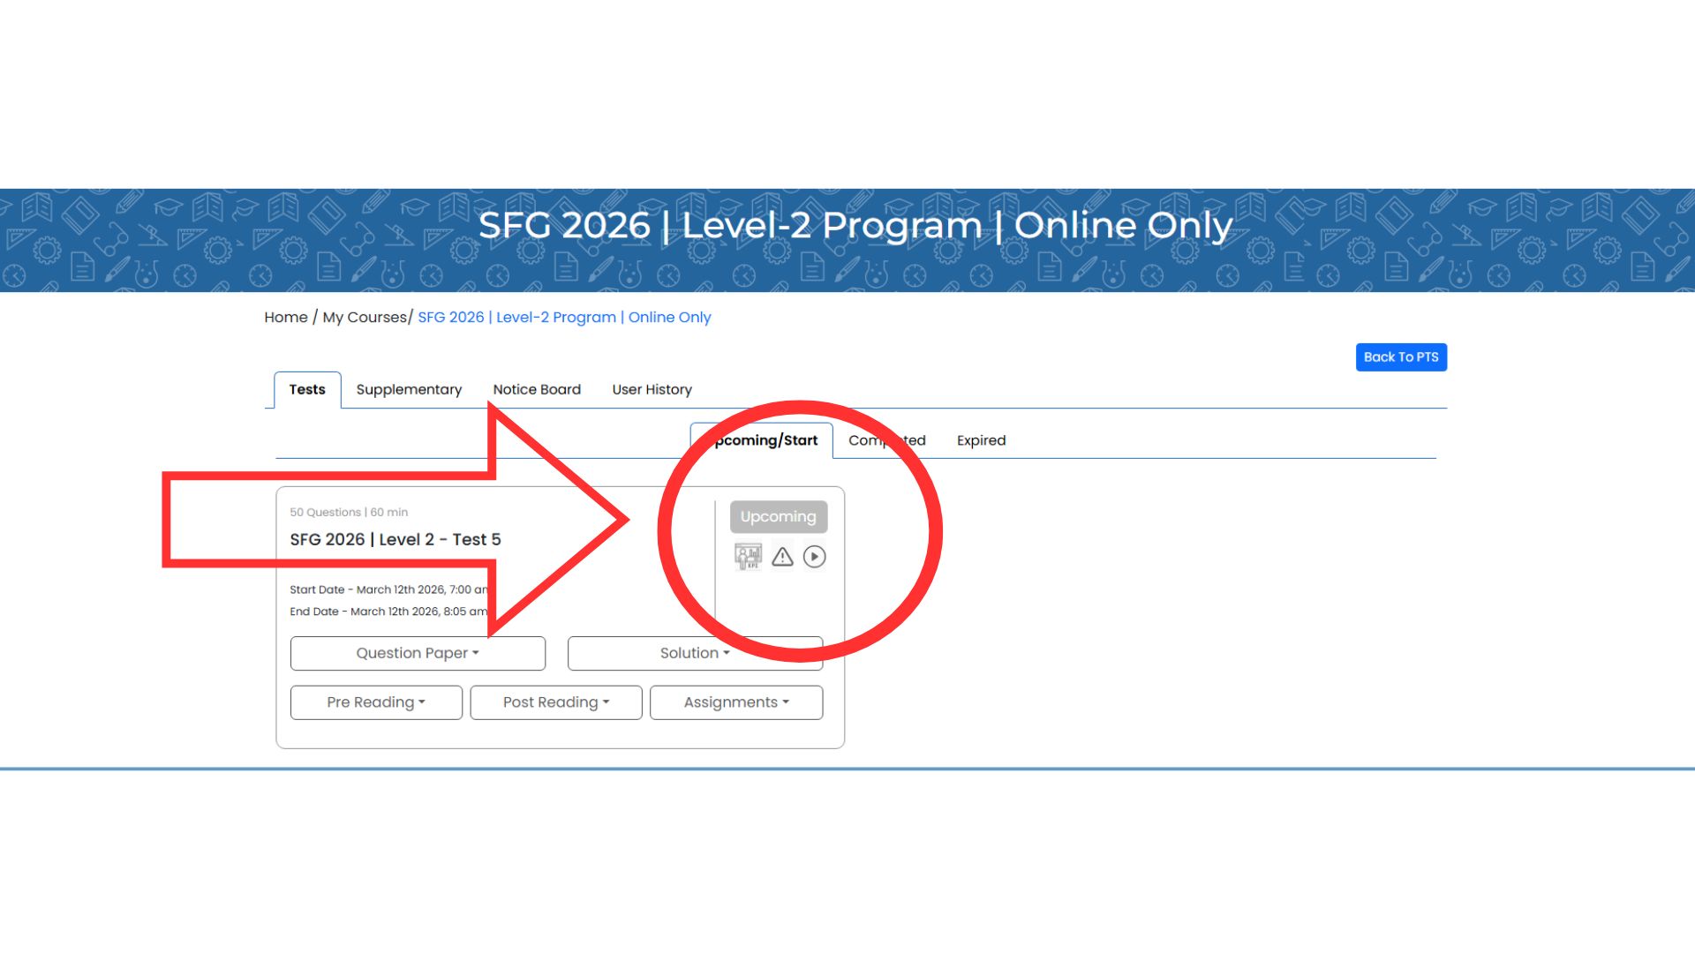1695x953 pixels.
Task: Click SFG 2026 Level-2 Program breadcrumb link
Action: click(564, 318)
